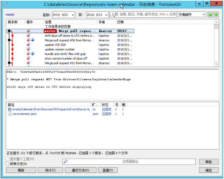This screenshot has width=224, height=179.
Task: Click the 查看(V) button
Action: click(x=108, y=170)
